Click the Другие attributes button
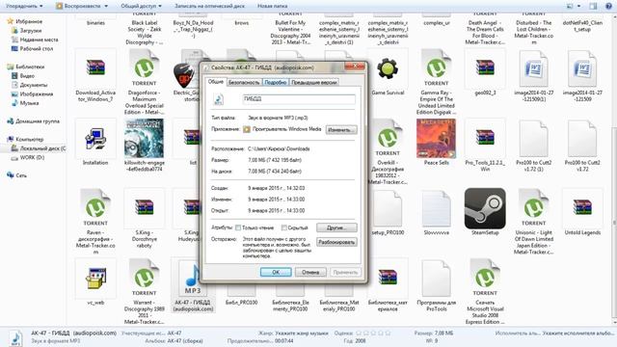Viewport: 617px width, 347px height. [x=336, y=227]
